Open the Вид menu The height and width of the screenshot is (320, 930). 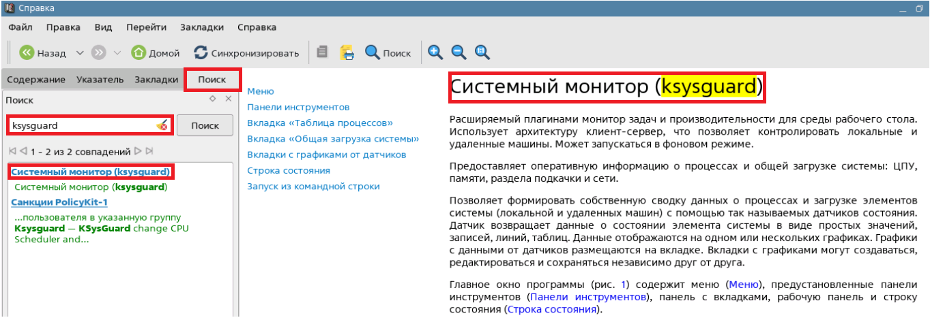click(103, 27)
